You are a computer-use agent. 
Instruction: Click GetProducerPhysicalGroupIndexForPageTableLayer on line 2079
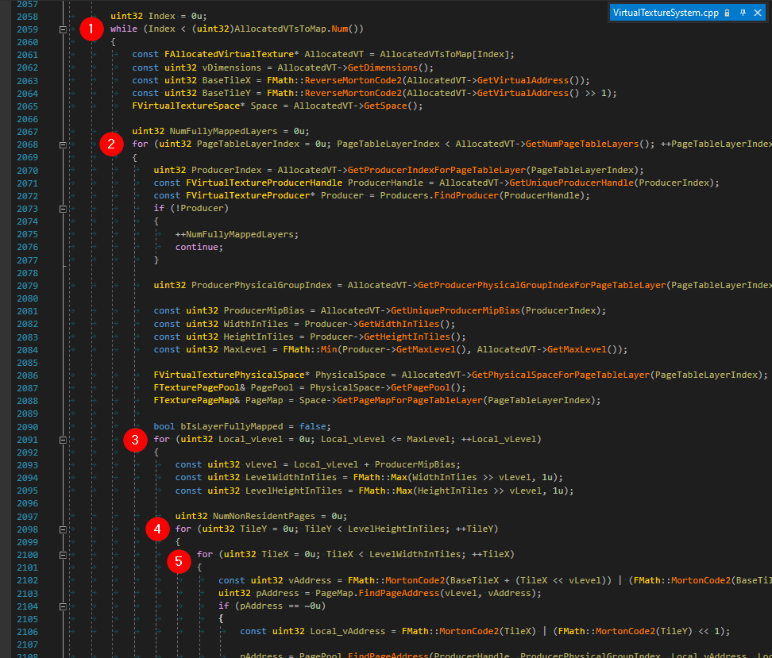[542, 286]
